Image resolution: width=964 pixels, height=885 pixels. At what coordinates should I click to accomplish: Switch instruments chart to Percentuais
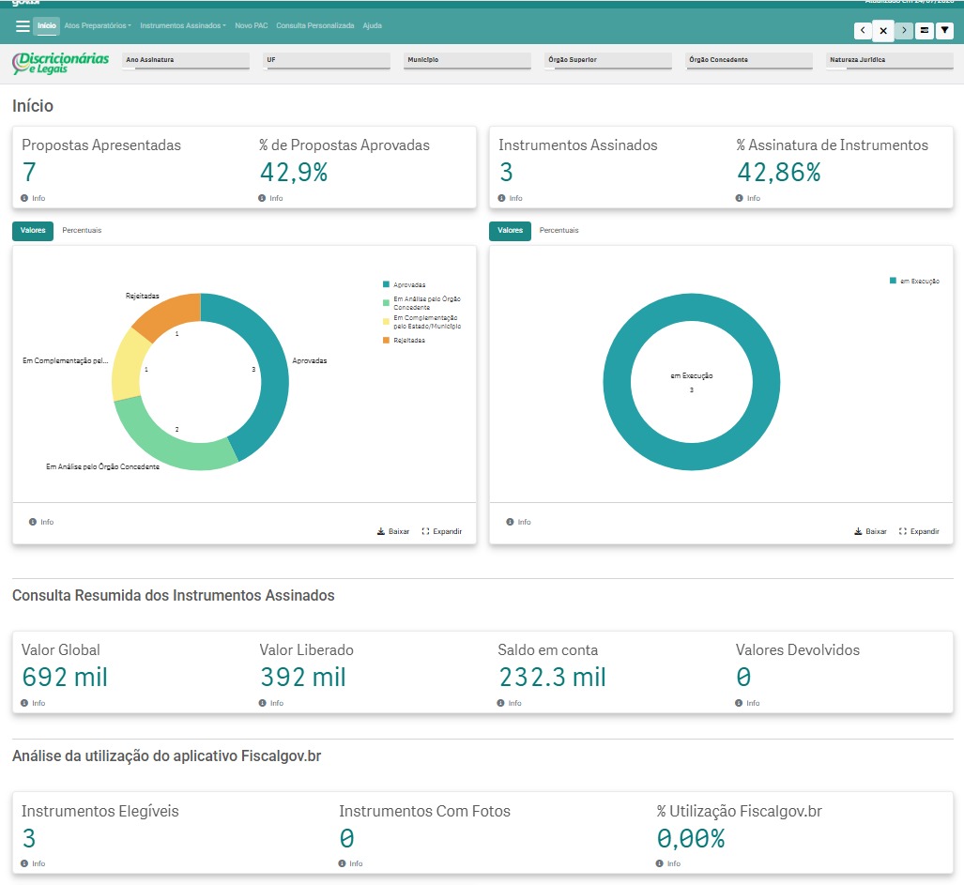pyautogui.click(x=559, y=230)
